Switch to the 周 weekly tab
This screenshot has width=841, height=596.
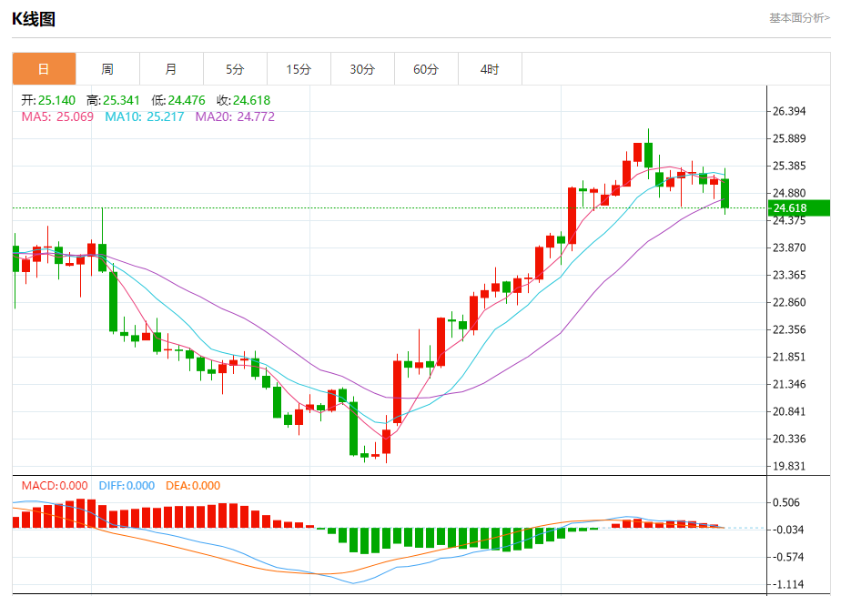[107, 69]
